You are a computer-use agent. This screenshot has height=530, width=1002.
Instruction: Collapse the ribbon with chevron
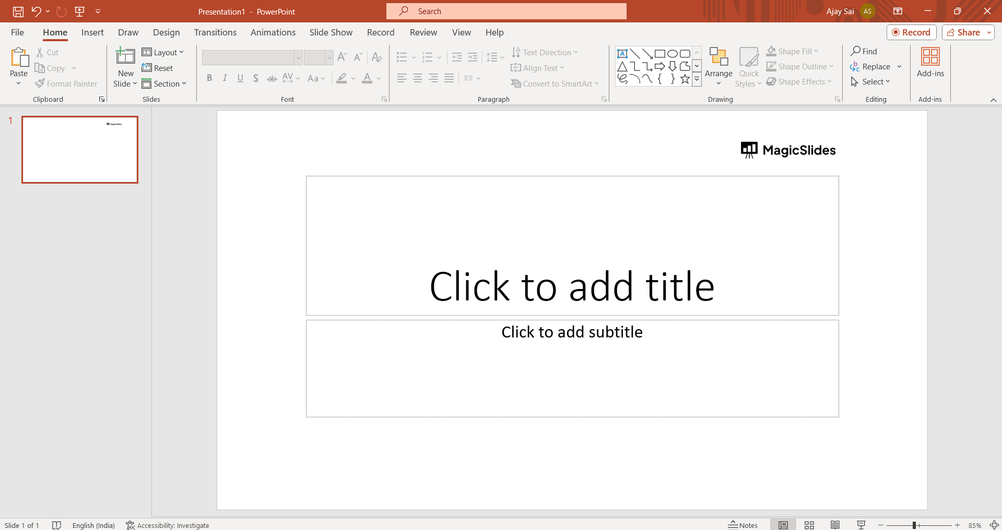coord(993,100)
